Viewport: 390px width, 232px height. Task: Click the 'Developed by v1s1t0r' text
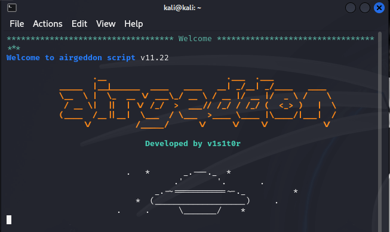[x=193, y=144]
